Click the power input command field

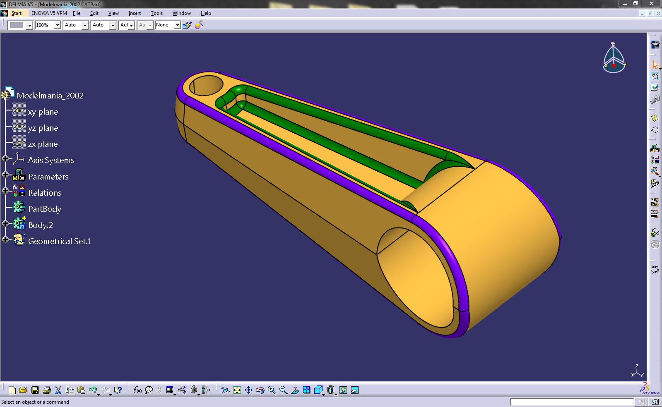pyautogui.click(x=571, y=402)
